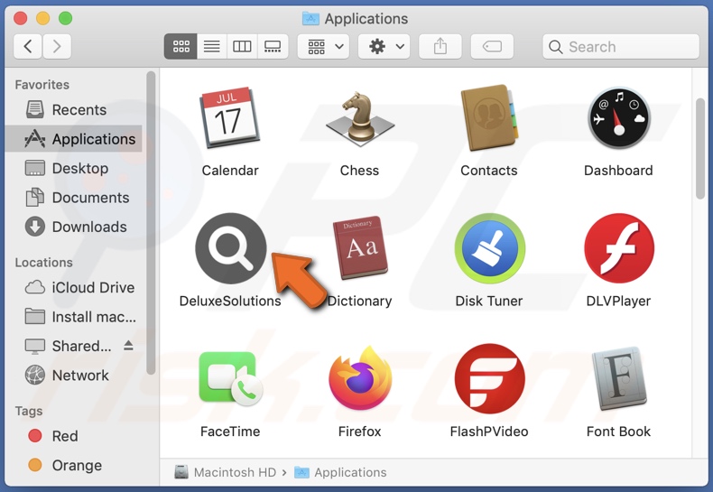
Task: Open the group-by arrangement dropdown
Action: coord(323,46)
